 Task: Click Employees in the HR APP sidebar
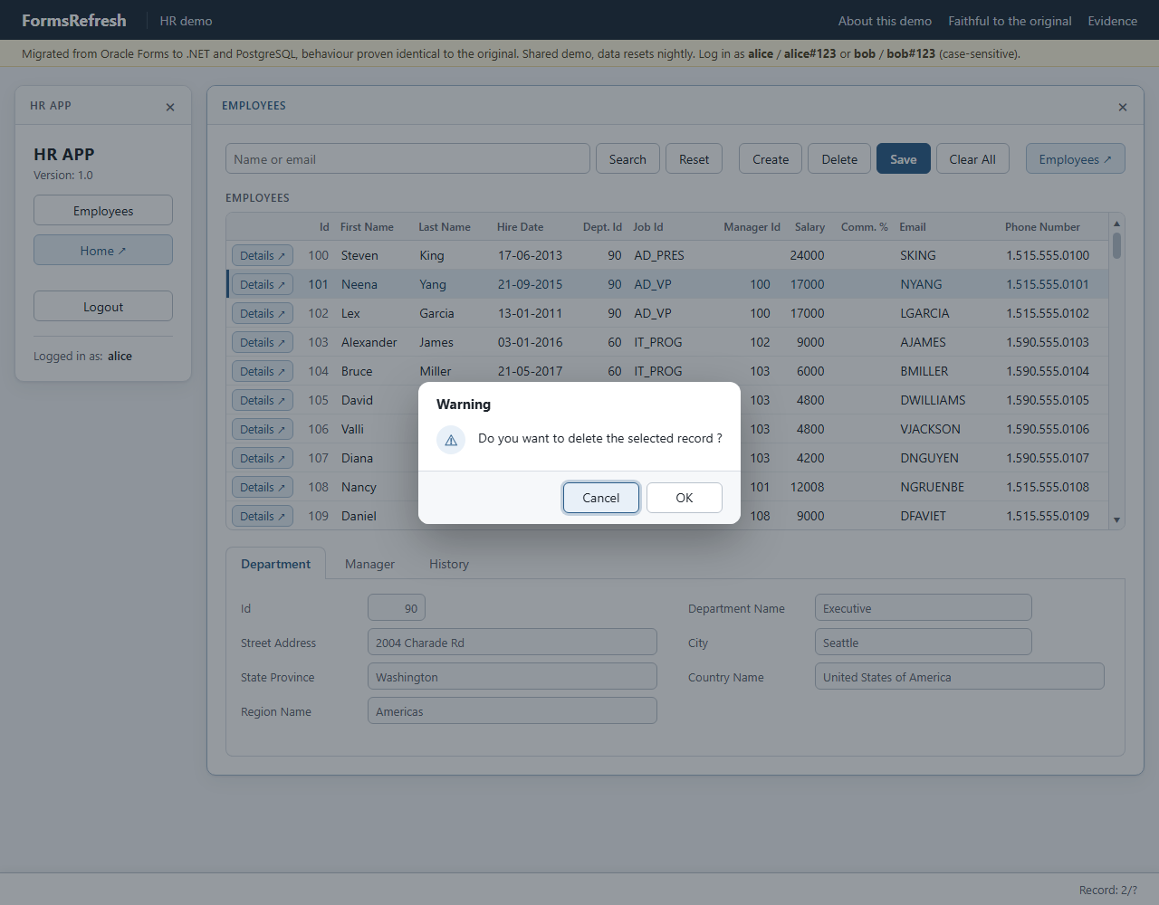[103, 211]
